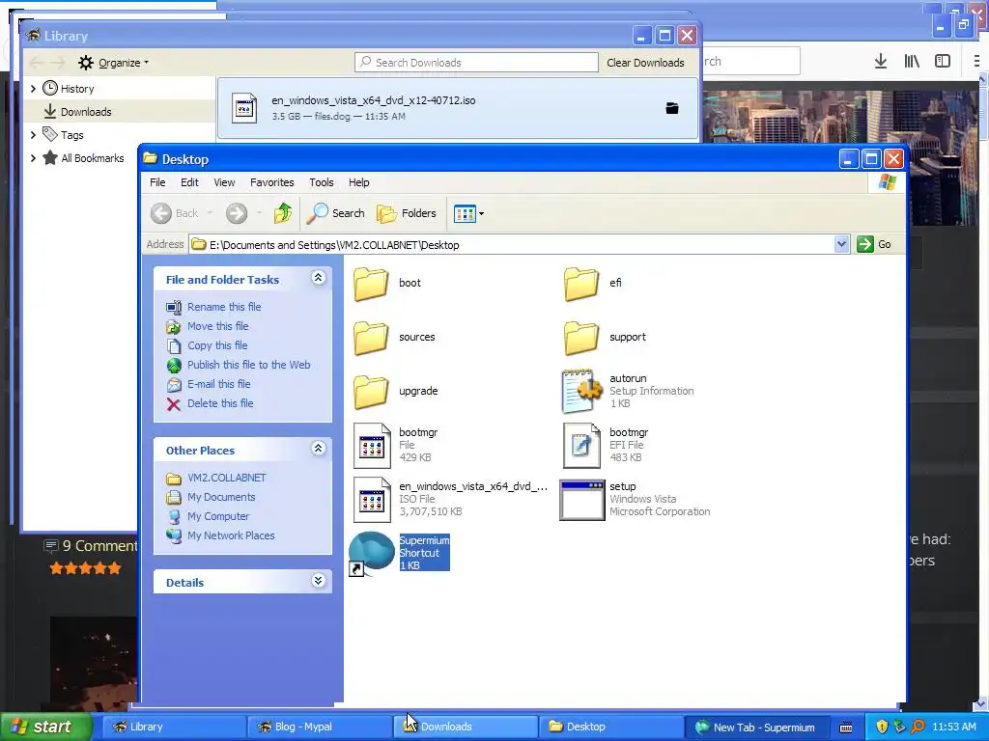
Task: Click the Forward arrow in Desktop window
Action: (237, 213)
